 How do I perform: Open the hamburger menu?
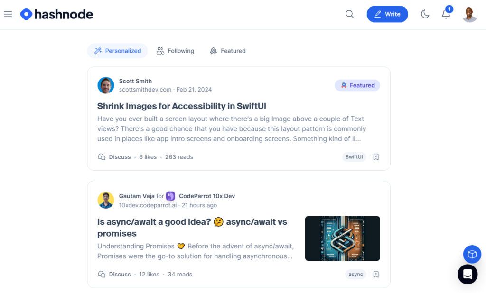(x=8, y=14)
